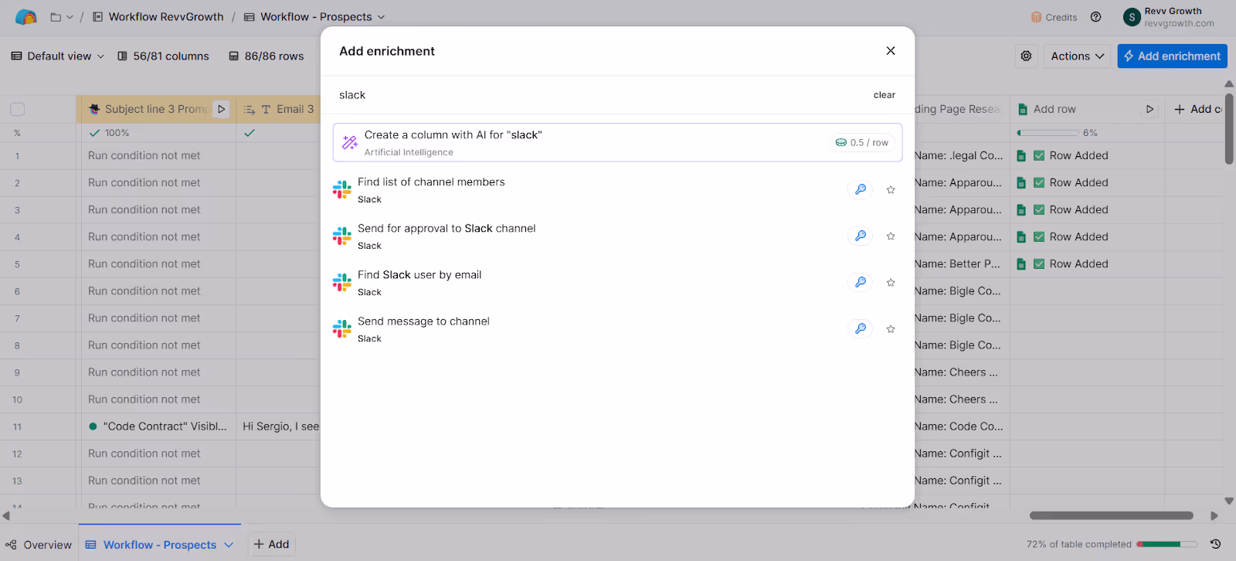
Task: Expand the Actions dropdown
Action: point(1078,56)
